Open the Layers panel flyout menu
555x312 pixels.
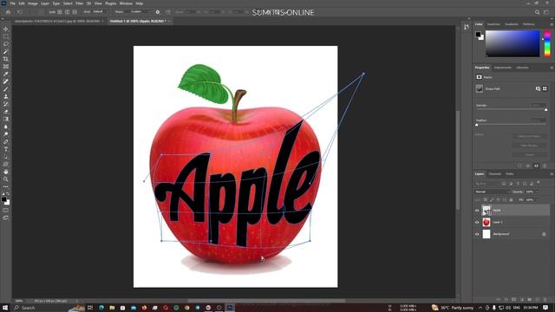pyautogui.click(x=552, y=173)
